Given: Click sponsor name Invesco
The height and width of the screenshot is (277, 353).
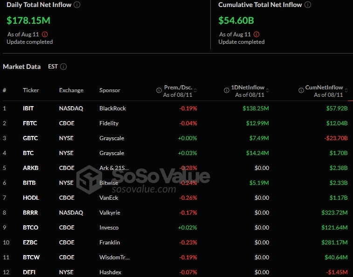Looking at the screenshot, I should [109, 228].
